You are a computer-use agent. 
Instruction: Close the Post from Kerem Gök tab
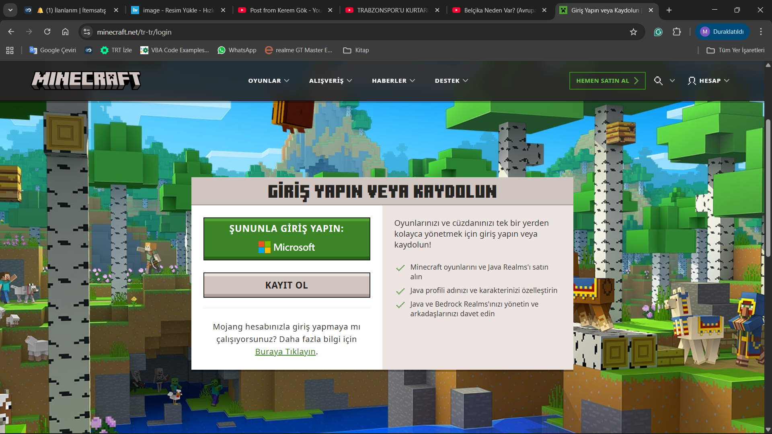point(330,10)
